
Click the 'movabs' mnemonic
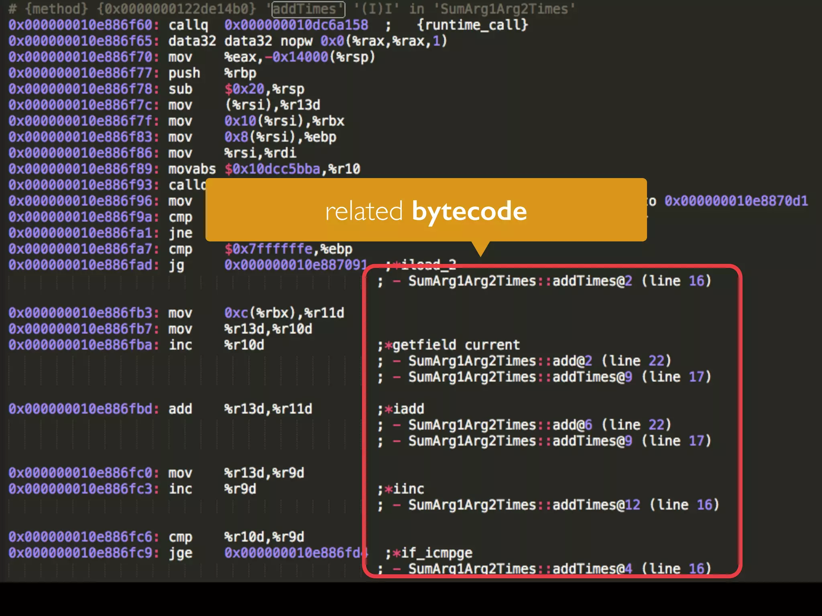click(192, 169)
